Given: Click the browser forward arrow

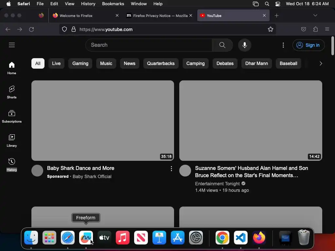Looking at the screenshot, I should (20, 29).
